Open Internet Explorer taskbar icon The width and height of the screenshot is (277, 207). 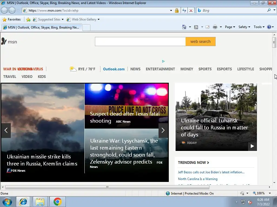(x=23, y=202)
